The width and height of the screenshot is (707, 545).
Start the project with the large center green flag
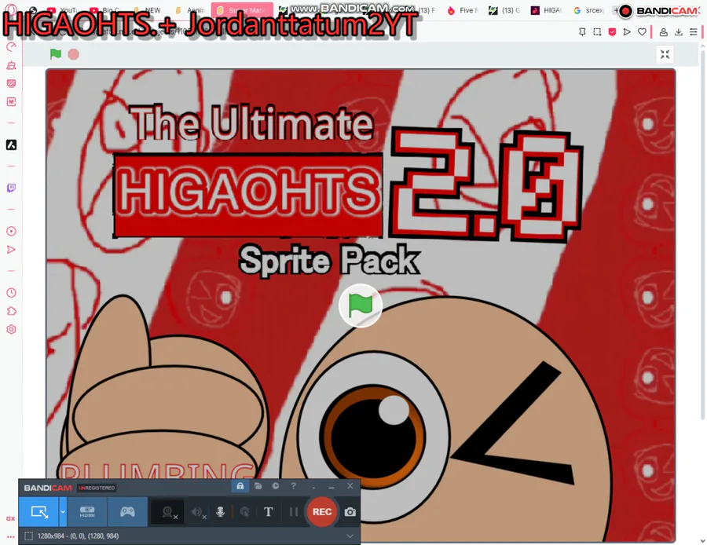(x=361, y=306)
